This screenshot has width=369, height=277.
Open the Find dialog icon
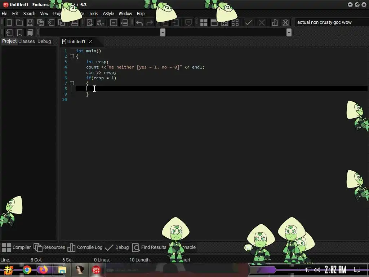click(x=90, y=23)
